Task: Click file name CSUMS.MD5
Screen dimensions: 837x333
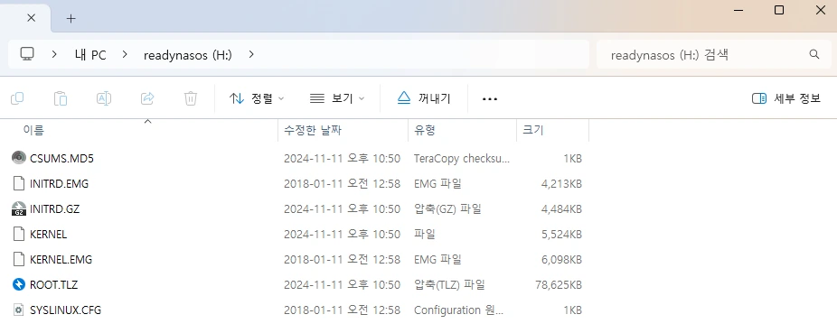Action: 62,158
